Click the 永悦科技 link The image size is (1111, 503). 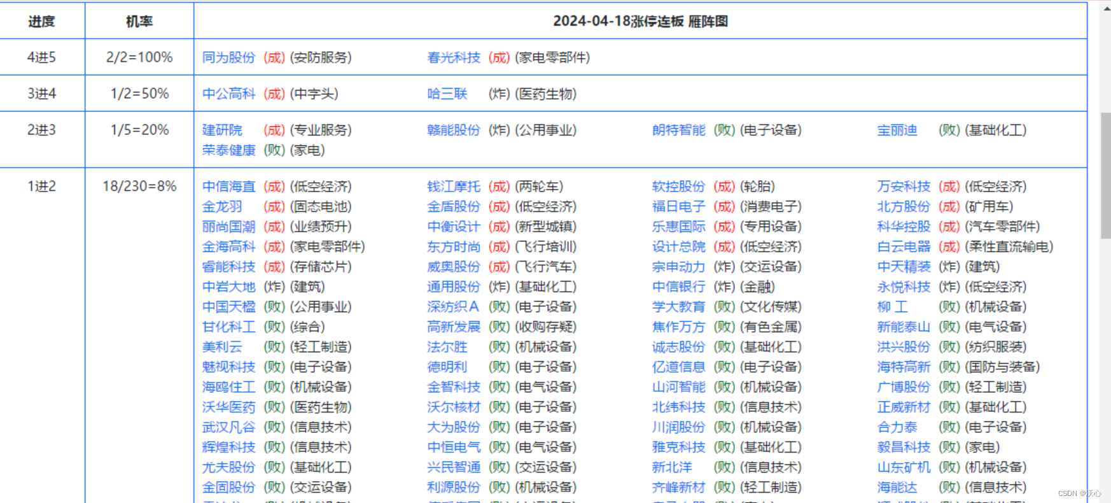coord(904,287)
